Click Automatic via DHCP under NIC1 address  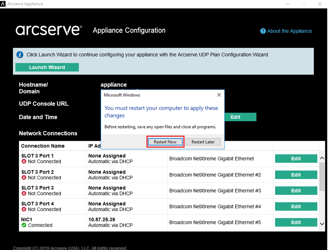click(110, 225)
